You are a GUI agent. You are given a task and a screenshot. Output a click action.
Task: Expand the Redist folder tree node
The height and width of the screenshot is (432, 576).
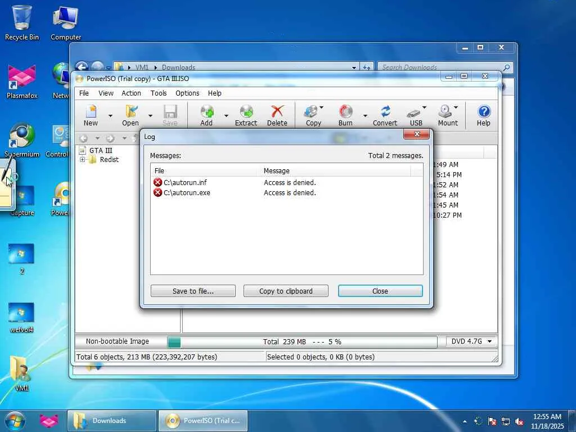82,159
